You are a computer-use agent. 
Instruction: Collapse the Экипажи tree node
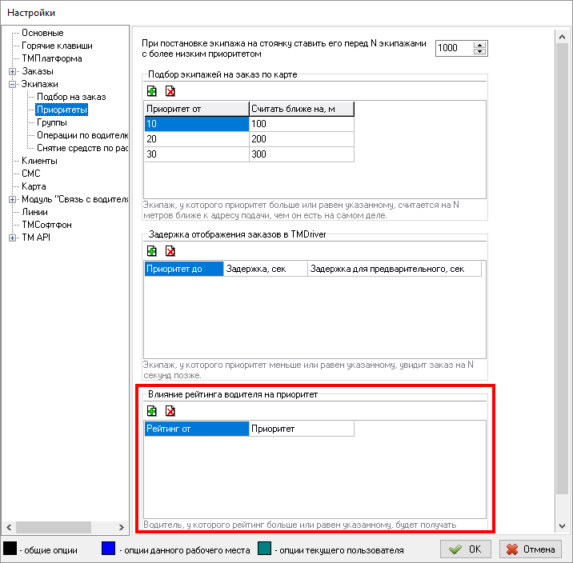(13, 84)
